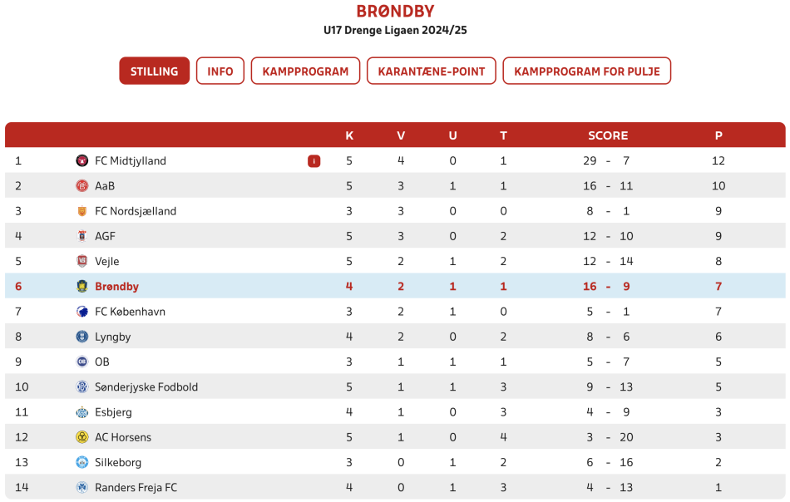
Task: Switch to the Stilling tab
Action: click(154, 71)
